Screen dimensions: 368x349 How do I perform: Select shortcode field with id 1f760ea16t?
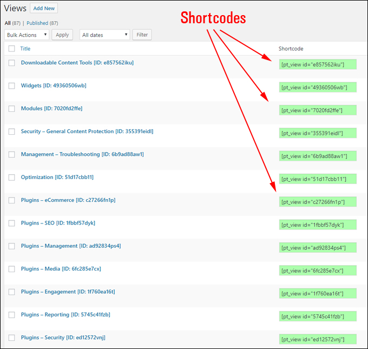coord(318,293)
